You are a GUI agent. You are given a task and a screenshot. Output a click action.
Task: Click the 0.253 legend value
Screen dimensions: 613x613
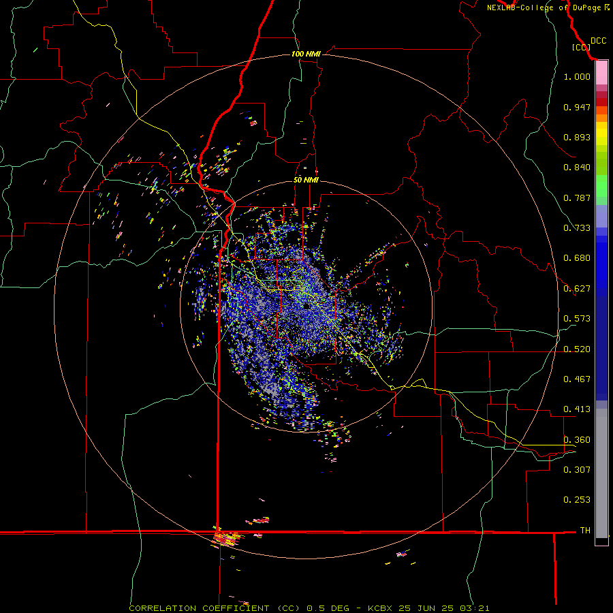pyautogui.click(x=577, y=500)
